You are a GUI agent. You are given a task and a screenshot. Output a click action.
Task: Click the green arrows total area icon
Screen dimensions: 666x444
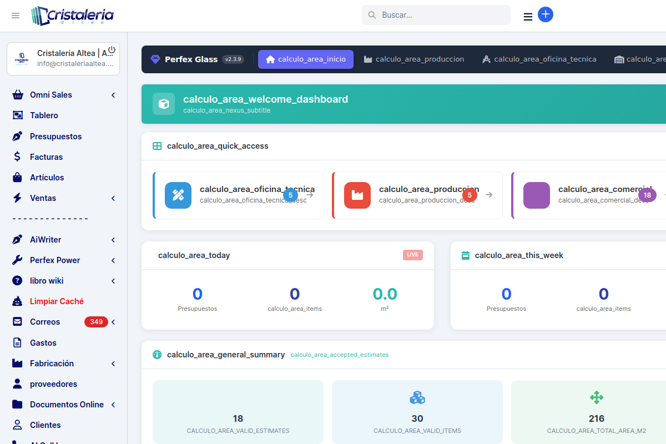(x=596, y=397)
